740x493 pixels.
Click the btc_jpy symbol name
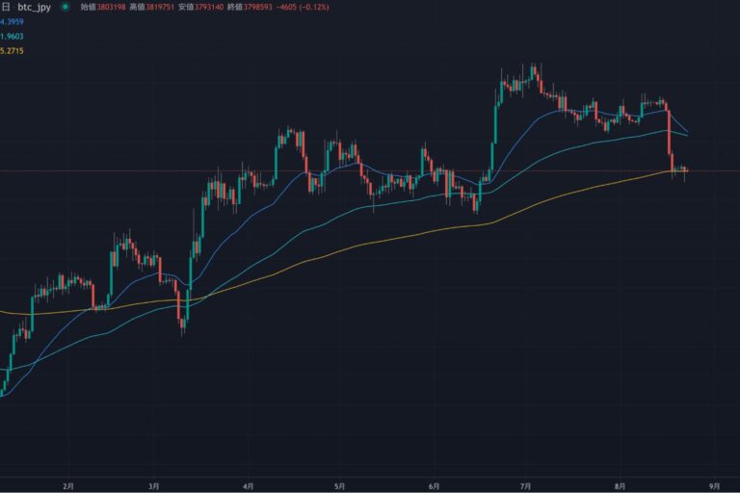34,8
